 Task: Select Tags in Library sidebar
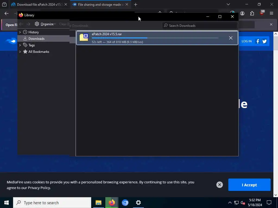(x=31, y=45)
